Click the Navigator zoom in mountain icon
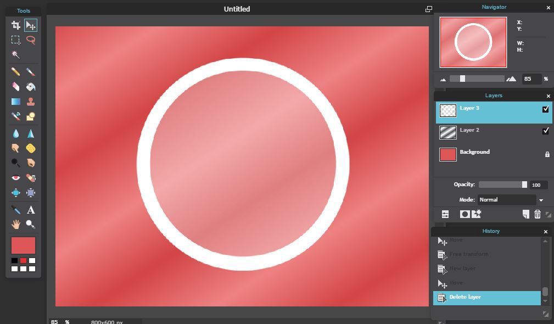The image size is (554, 324). (511, 79)
